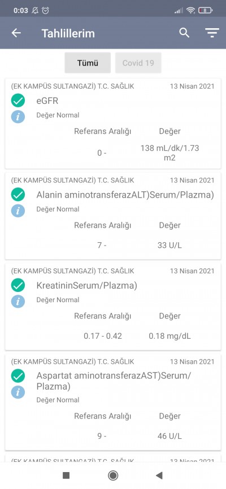
Task: Open the KreatininSerum/Plazma result title
Action: [x=87, y=285]
